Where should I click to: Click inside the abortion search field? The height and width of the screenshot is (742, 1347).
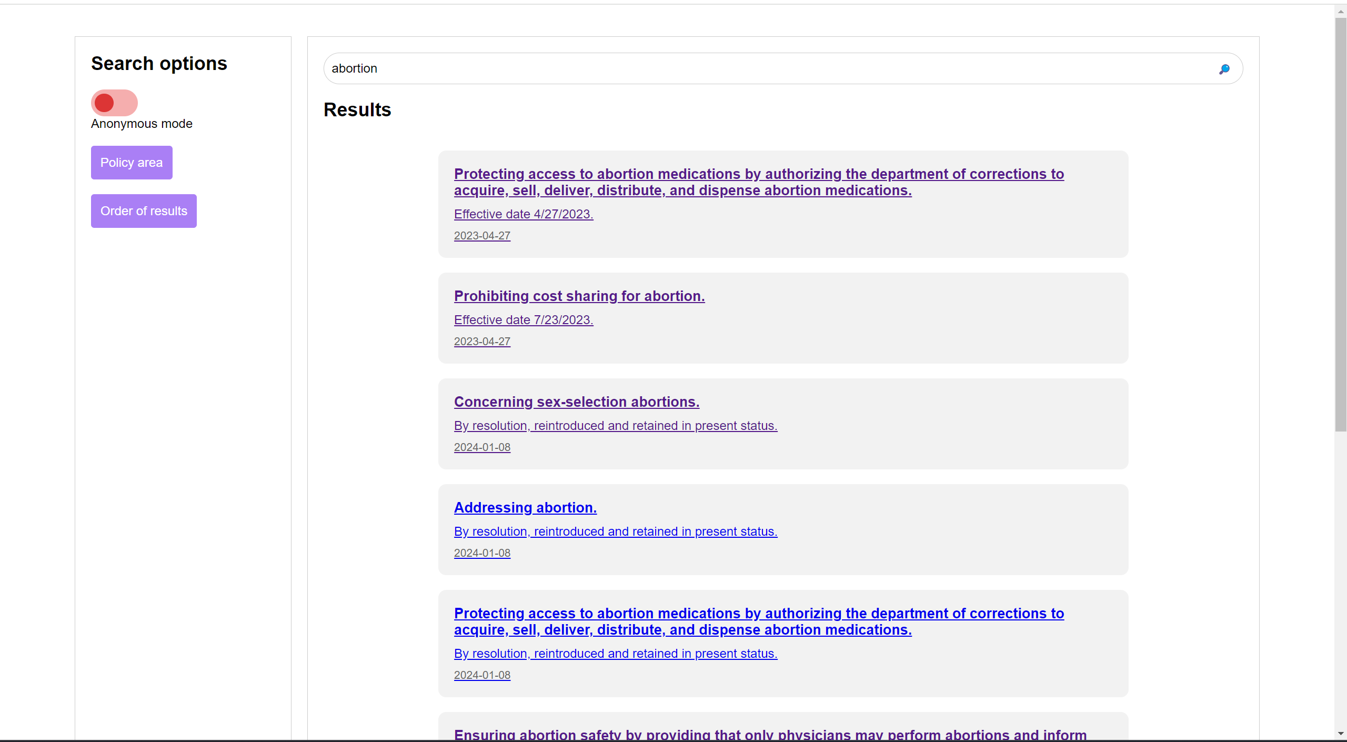[x=737, y=68]
